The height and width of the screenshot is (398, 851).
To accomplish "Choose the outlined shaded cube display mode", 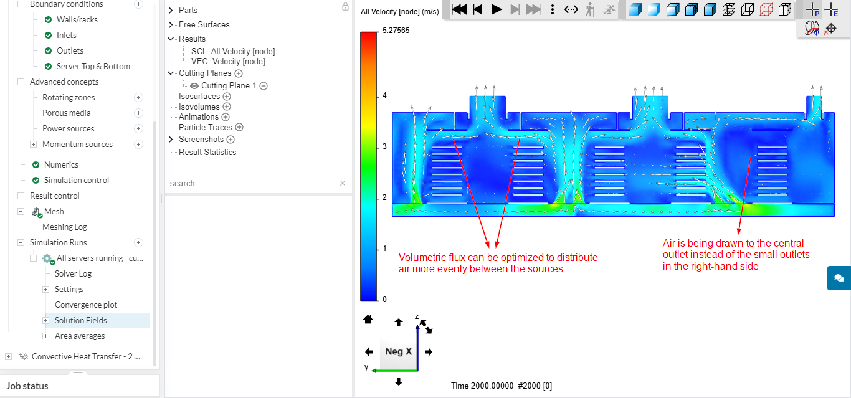I will pos(672,9).
